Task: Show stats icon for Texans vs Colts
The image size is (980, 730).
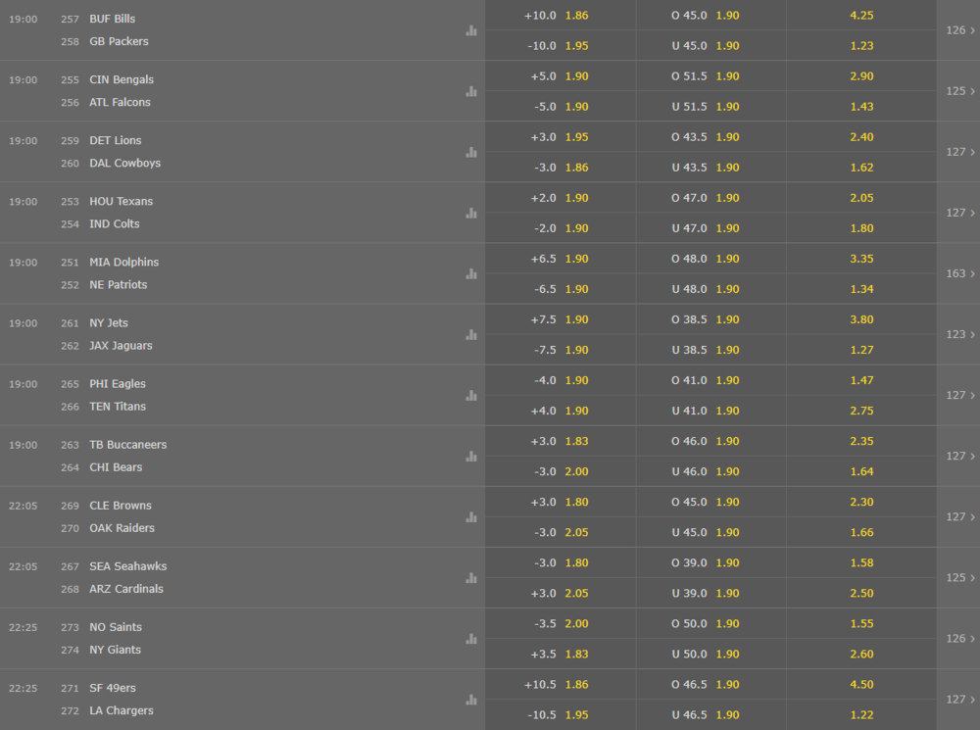Action: 471,213
